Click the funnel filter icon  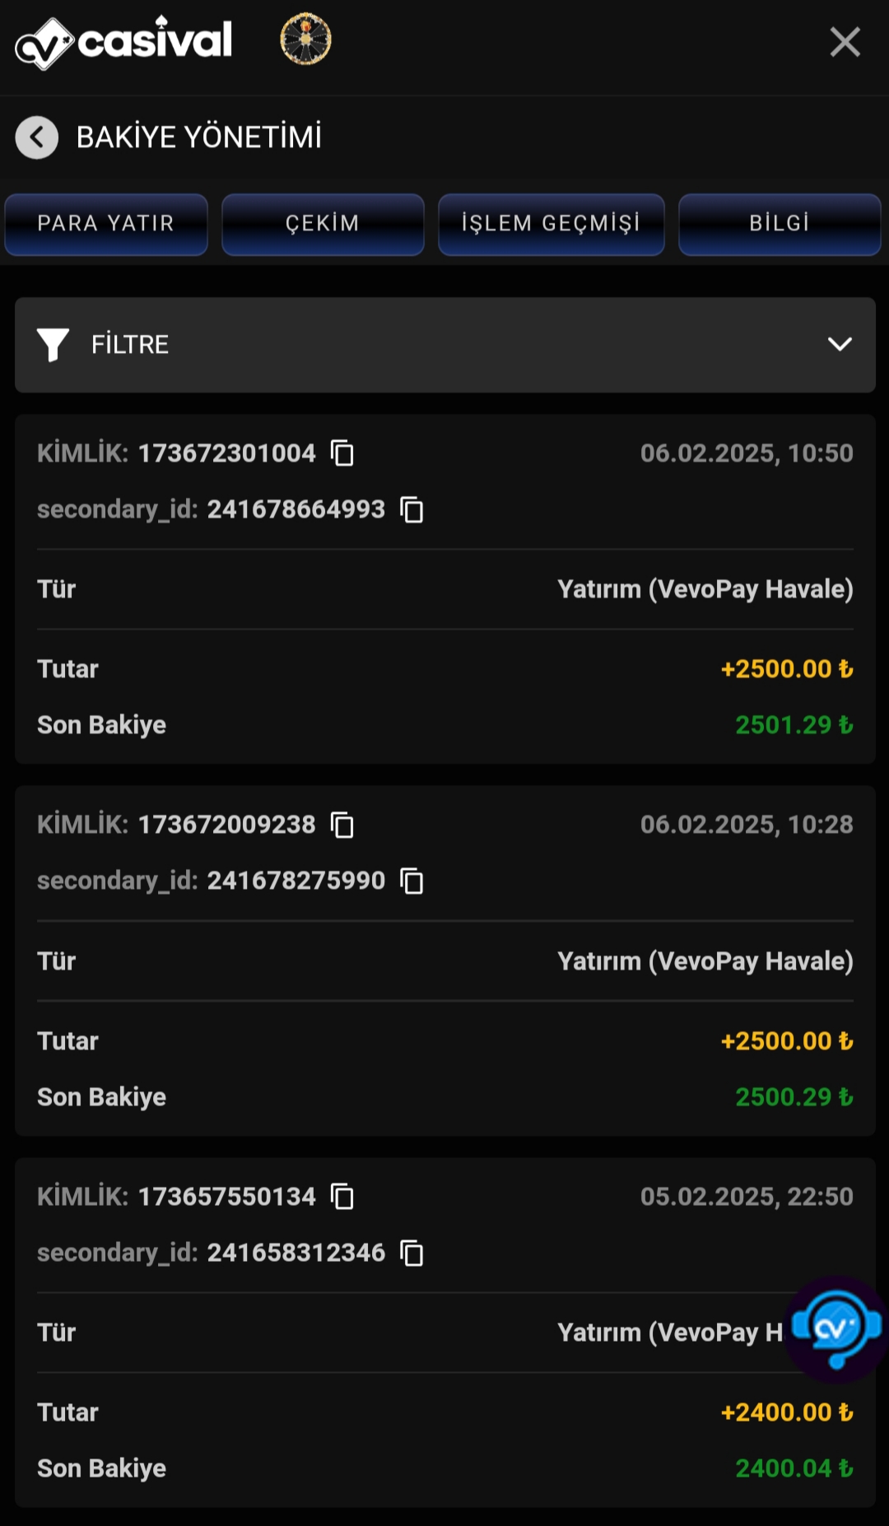tap(54, 344)
